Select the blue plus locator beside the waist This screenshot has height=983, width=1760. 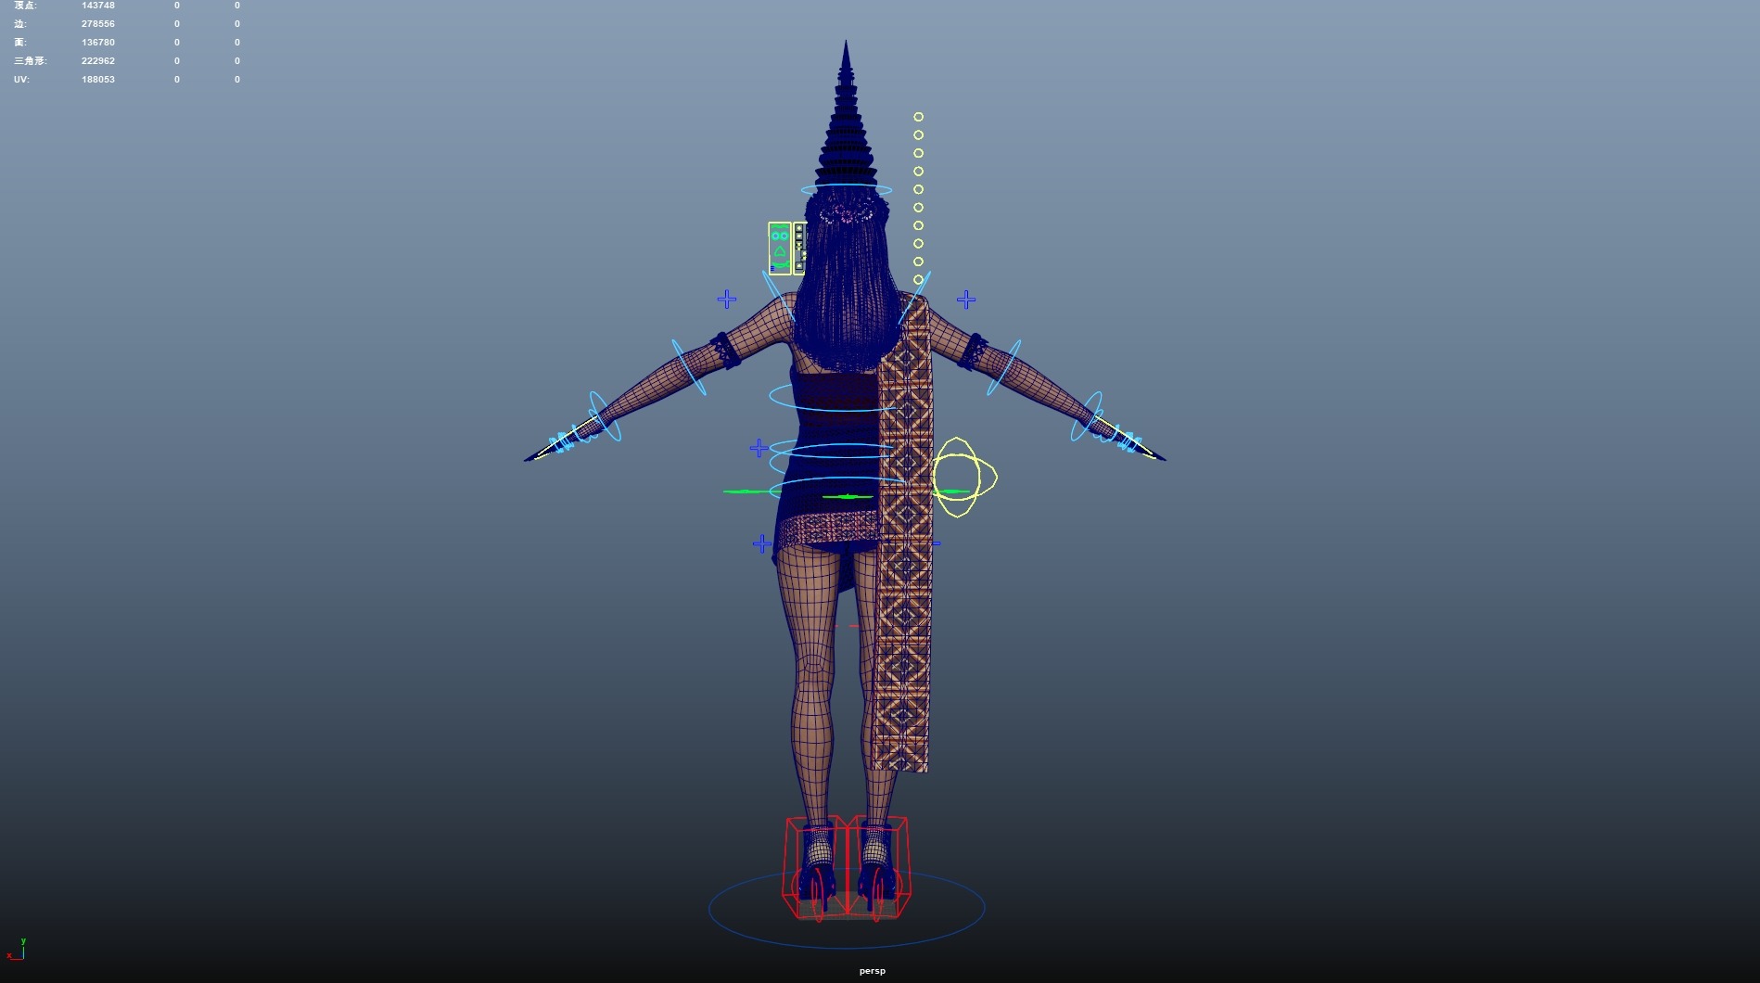[x=759, y=448]
